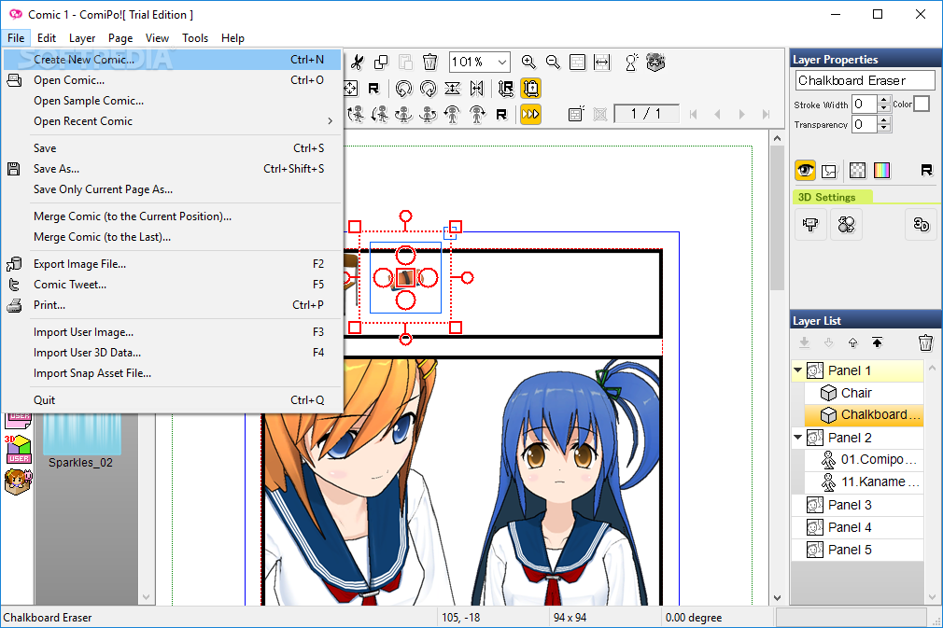The width and height of the screenshot is (943, 628).
Task: Select the 11.Kaname character layer
Action: (864, 482)
